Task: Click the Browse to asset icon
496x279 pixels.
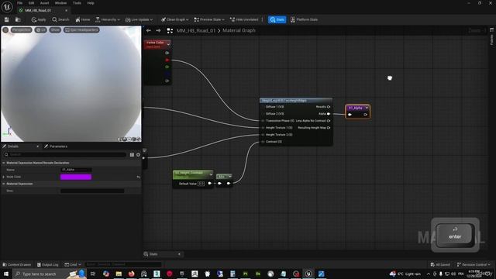Action: (18, 19)
